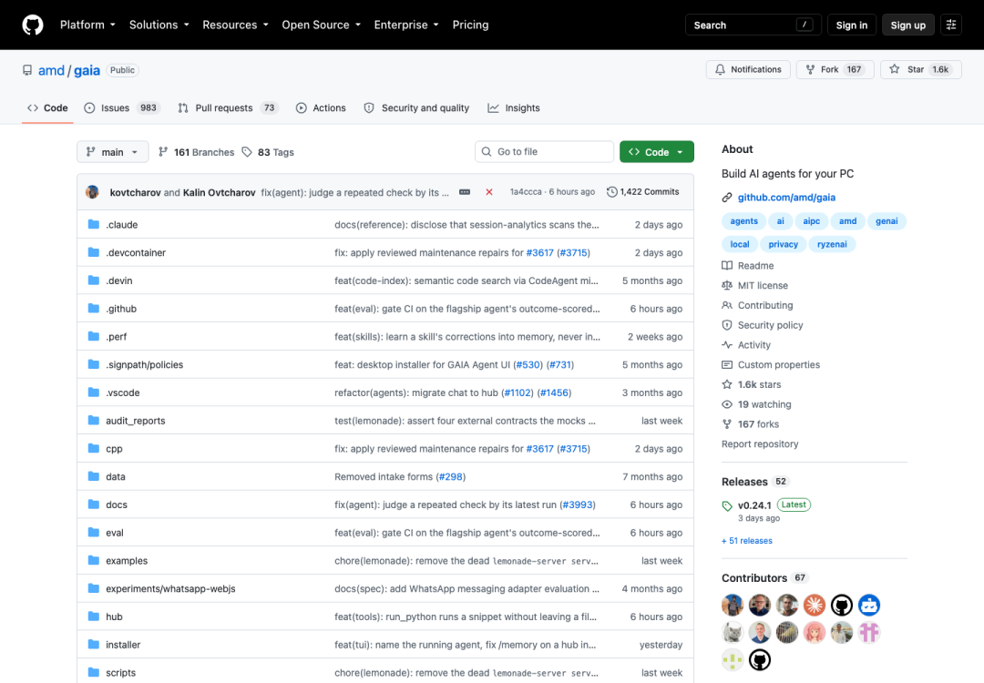Switch to the Issues tab
Viewport: 984px width, 683px height.
(x=122, y=107)
